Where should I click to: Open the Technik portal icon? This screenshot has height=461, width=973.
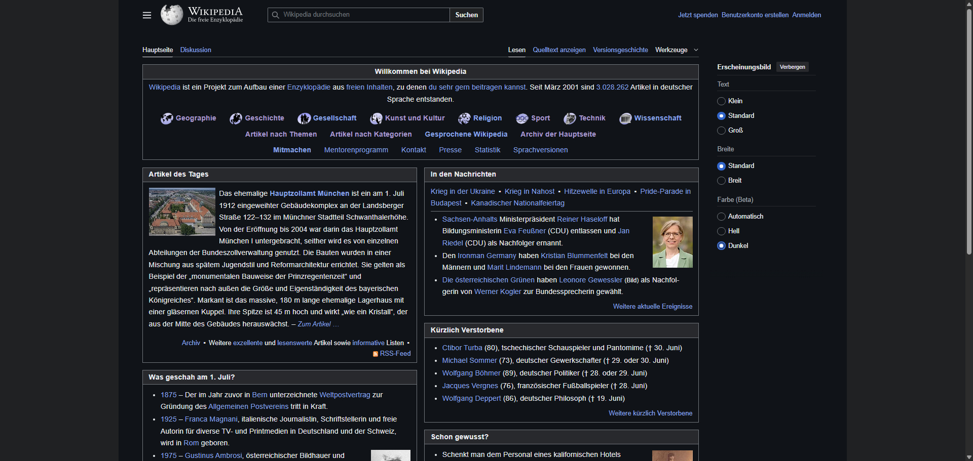pyautogui.click(x=570, y=118)
